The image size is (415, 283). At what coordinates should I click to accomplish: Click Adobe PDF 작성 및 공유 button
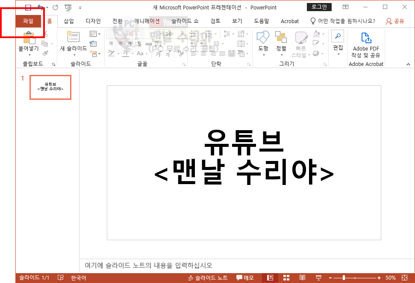pyautogui.click(x=366, y=45)
